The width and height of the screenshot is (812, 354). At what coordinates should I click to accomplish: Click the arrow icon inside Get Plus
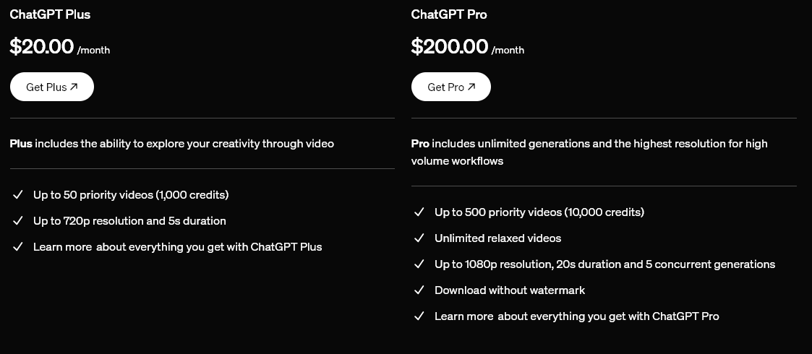(x=74, y=87)
